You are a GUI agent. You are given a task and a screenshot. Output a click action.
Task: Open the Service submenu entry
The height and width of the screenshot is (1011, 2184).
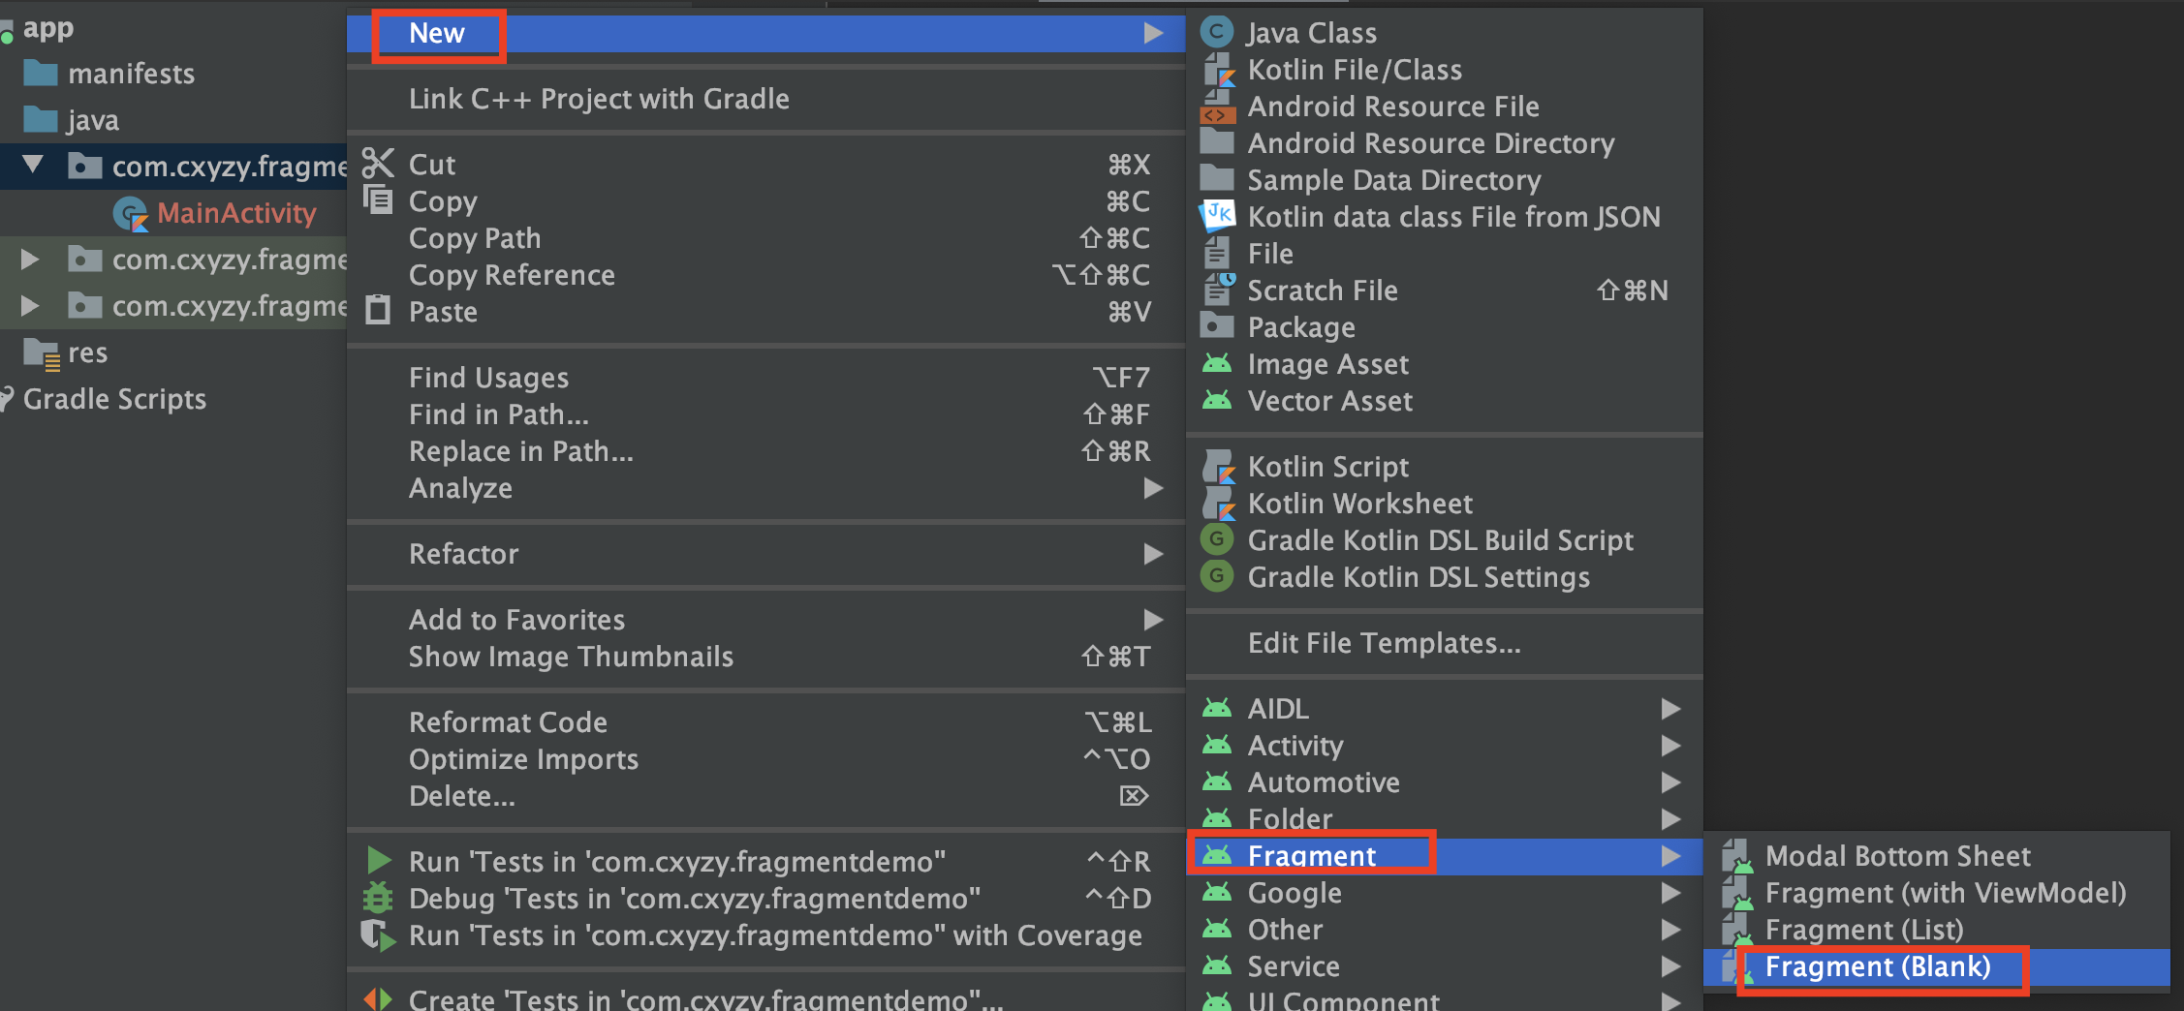click(1445, 966)
